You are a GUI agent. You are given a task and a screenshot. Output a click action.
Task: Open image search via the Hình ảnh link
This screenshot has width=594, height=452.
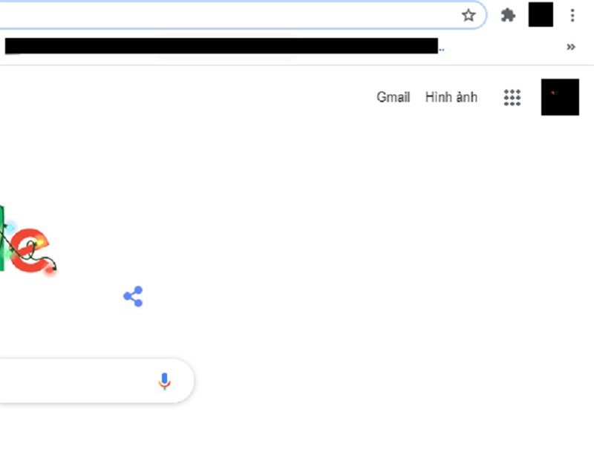click(x=451, y=97)
